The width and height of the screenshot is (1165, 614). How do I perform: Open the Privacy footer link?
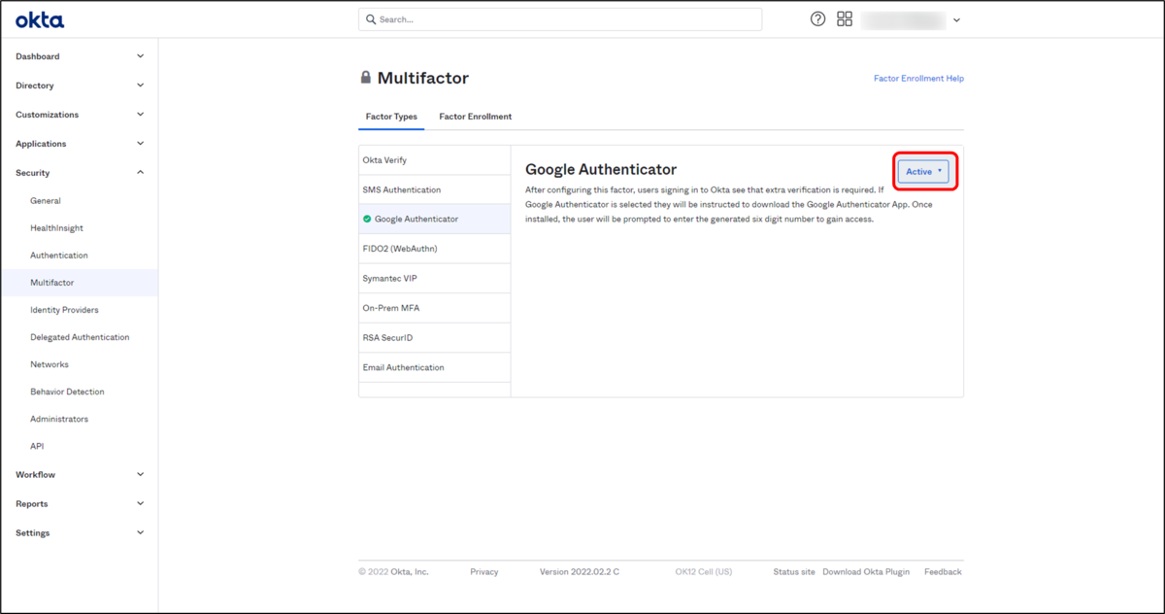pyautogui.click(x=484, y=572)
